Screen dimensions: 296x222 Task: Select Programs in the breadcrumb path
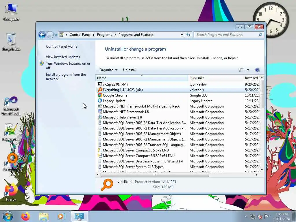(104, 35)
